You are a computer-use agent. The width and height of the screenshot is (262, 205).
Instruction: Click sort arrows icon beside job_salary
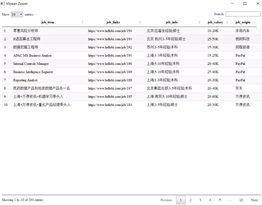[227, 22]
